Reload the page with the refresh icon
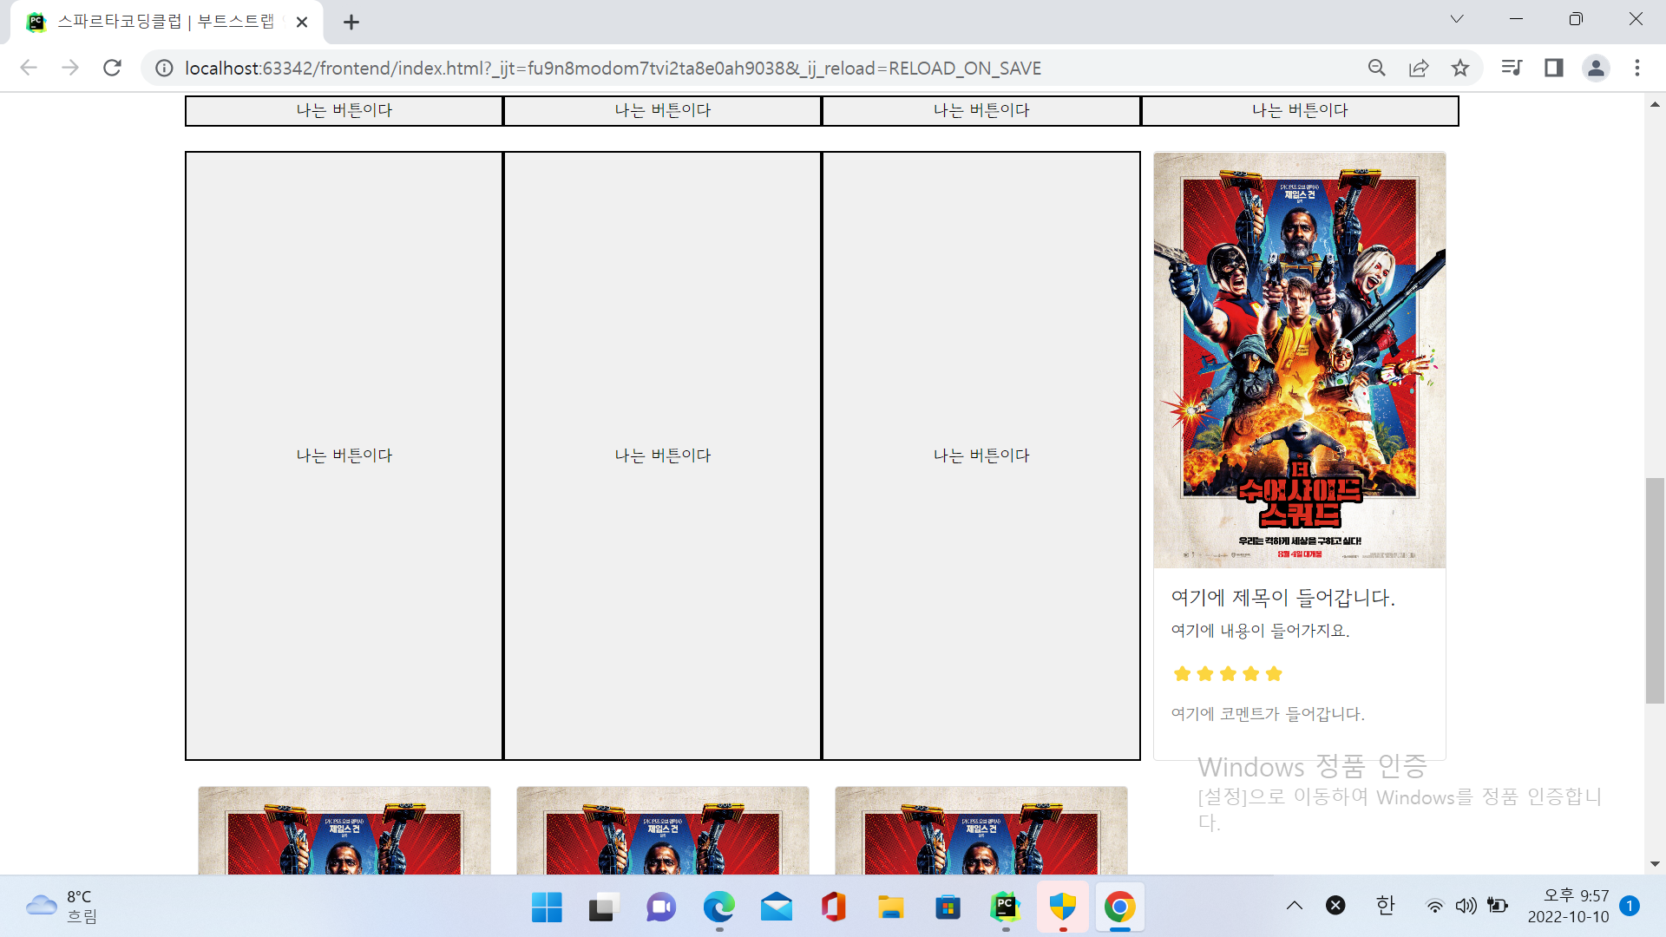The height and width of the screenshot is (937, 1666). 112,68
